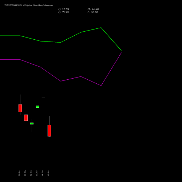Select the 10 Dec date label
This screenshot has width=182, height=182.
25,173
